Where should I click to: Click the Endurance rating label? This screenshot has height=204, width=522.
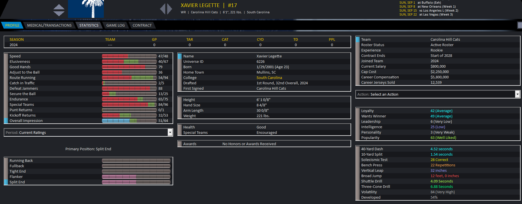pyautogui.click(x=19, y=99)
